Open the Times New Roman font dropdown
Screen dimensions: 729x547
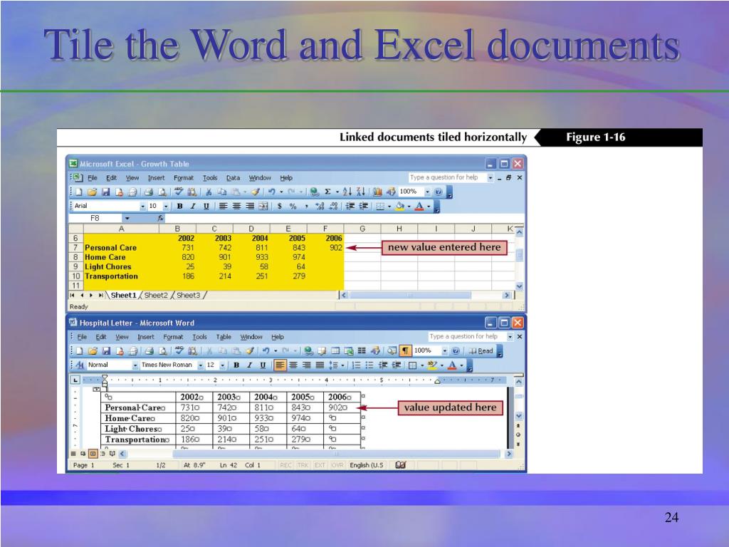click(200, 365)
